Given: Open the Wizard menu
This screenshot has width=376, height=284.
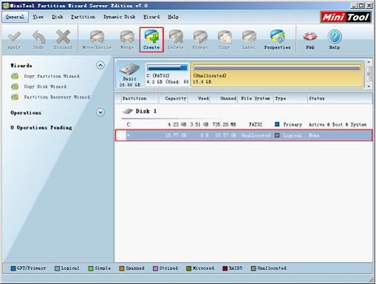Looking at the screenshot, I should [x=151, y=17].
